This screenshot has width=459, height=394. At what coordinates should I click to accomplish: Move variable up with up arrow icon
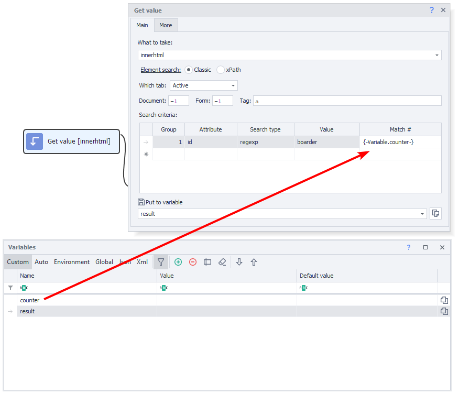254,262
